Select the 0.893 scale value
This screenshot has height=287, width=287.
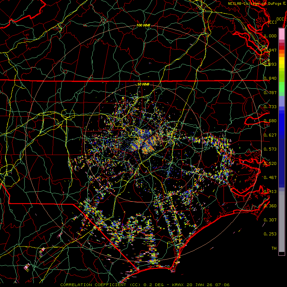pos(270,64)
